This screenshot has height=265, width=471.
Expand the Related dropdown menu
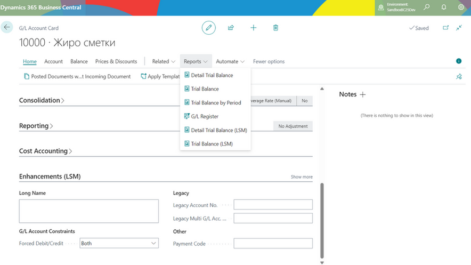click(164, 61)
